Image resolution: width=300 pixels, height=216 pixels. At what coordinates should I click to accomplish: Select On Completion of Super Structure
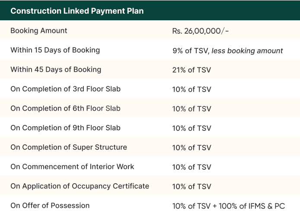coord(69,147)
